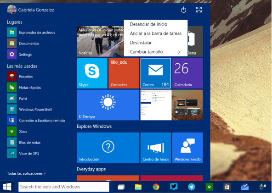This screenshot has height=193, width=272.
Task: Open the Noticias news tile
Action: [x=100, y=42]
